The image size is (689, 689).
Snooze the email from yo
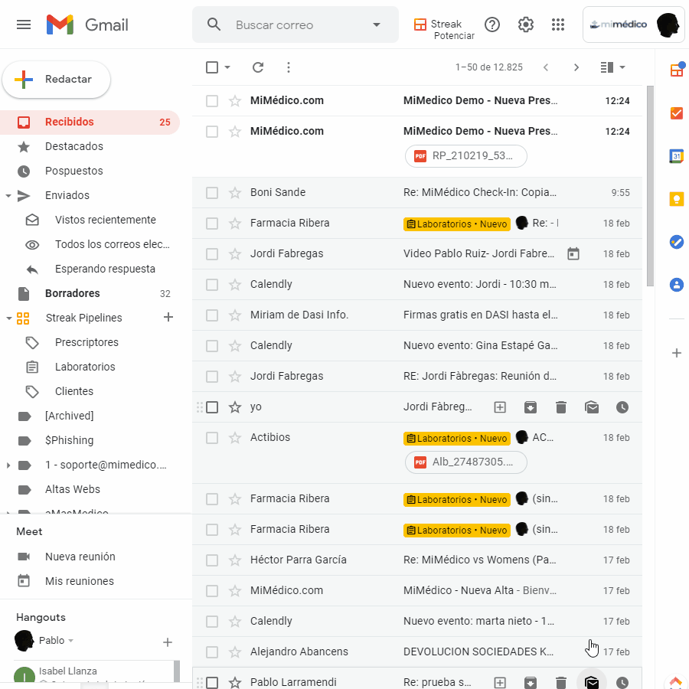[622, 407]
